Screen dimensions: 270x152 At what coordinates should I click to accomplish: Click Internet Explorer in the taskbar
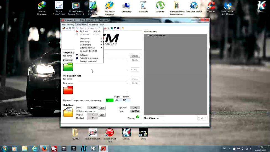coord(34,149)
